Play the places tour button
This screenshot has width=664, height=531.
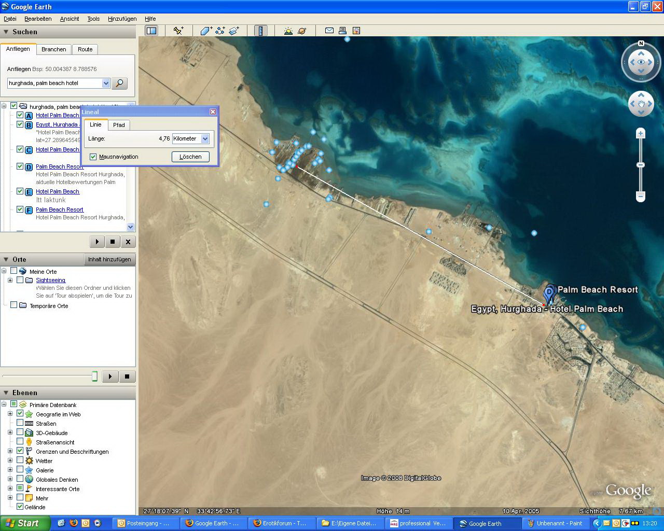pyautogui.click(x=110, y=376)
